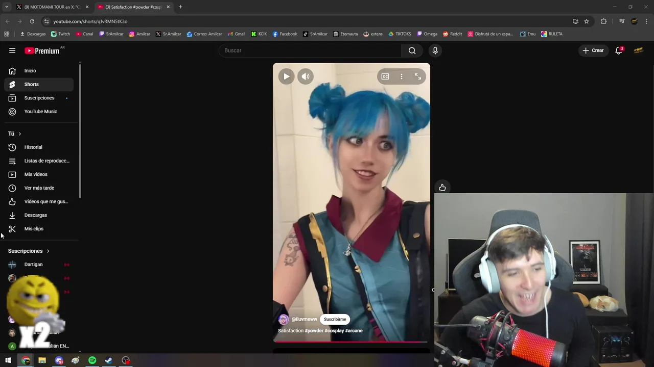
Task: Click the address bar URL
Action: coord(90,21)
